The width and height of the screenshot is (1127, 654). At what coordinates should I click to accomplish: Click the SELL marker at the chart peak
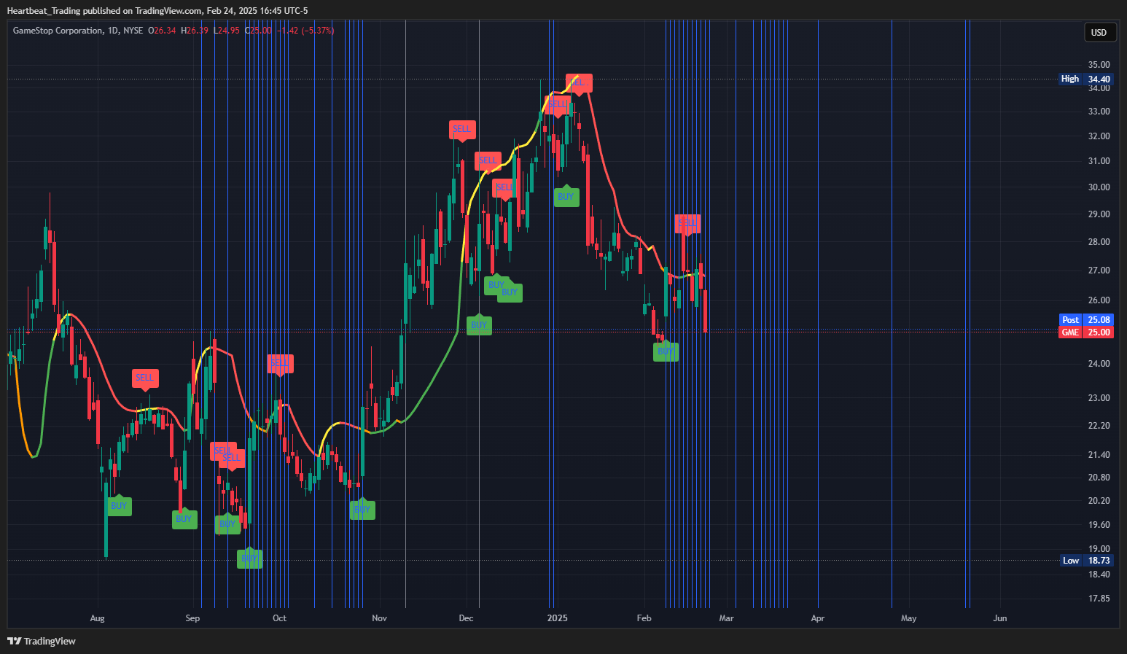(579, 83)
